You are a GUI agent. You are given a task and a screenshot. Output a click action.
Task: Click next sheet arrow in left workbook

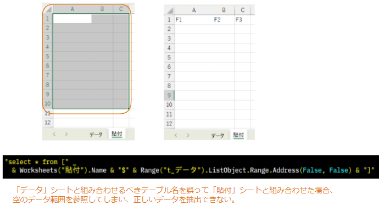tap(66, 134)
